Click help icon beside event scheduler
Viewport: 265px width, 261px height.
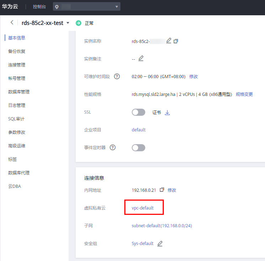click(113, 147)
